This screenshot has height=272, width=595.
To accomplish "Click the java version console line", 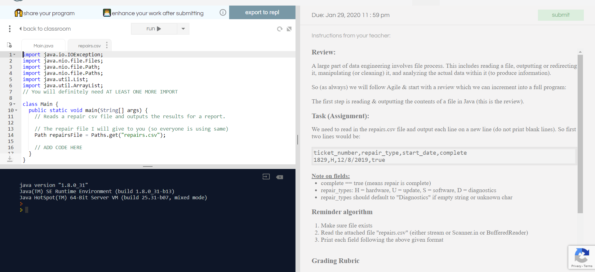I will click(x=54, y=185).
